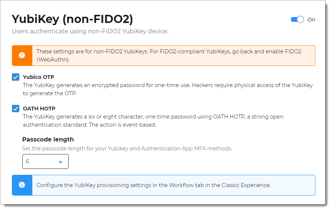Click the OATH HOTP label text
The width and height of the screenshot is (331, 210).
[39, 109]
